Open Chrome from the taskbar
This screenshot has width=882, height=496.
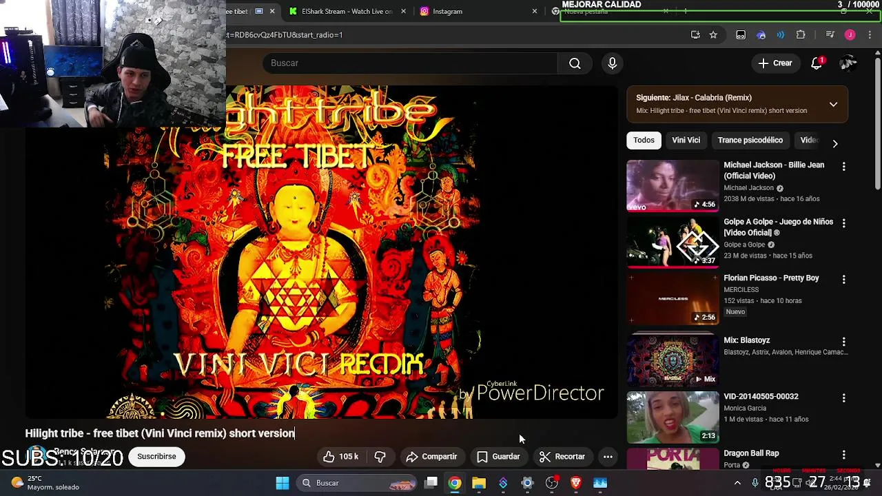pyautogui.click(x=455, y=483)
